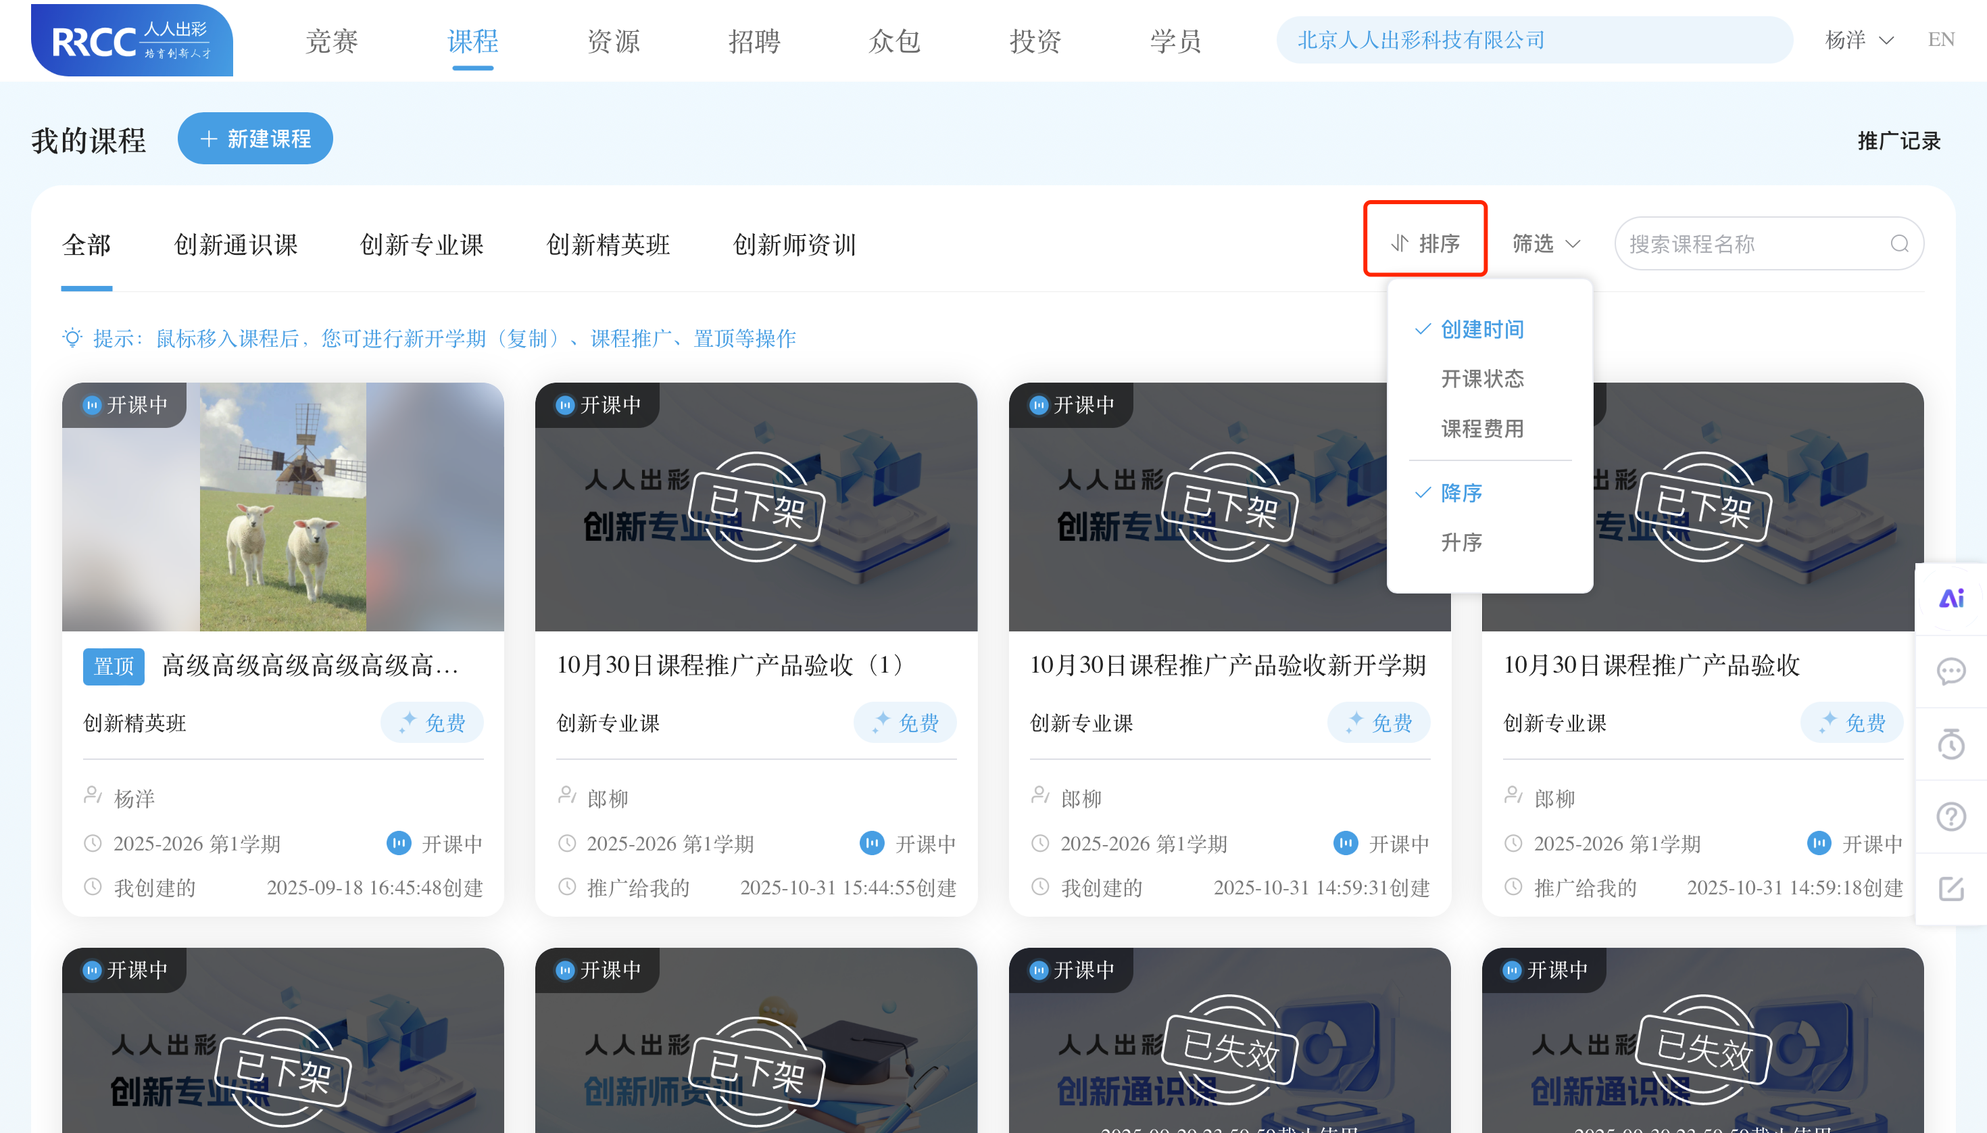
Task: Click the magnifier icon in the course search box
Action: [x=1899, y=243]
